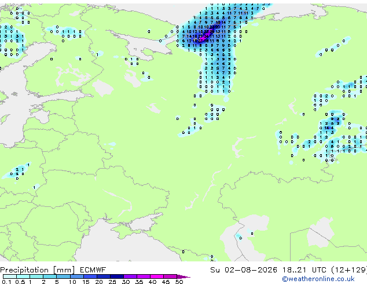Click the 20–25 mm legend swatch

pyautogui.click(x=103, y=276)
